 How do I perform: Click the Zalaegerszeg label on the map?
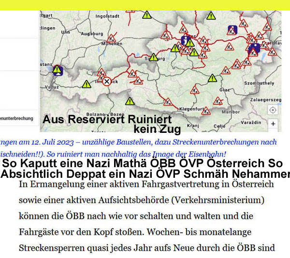coord(266,100)
